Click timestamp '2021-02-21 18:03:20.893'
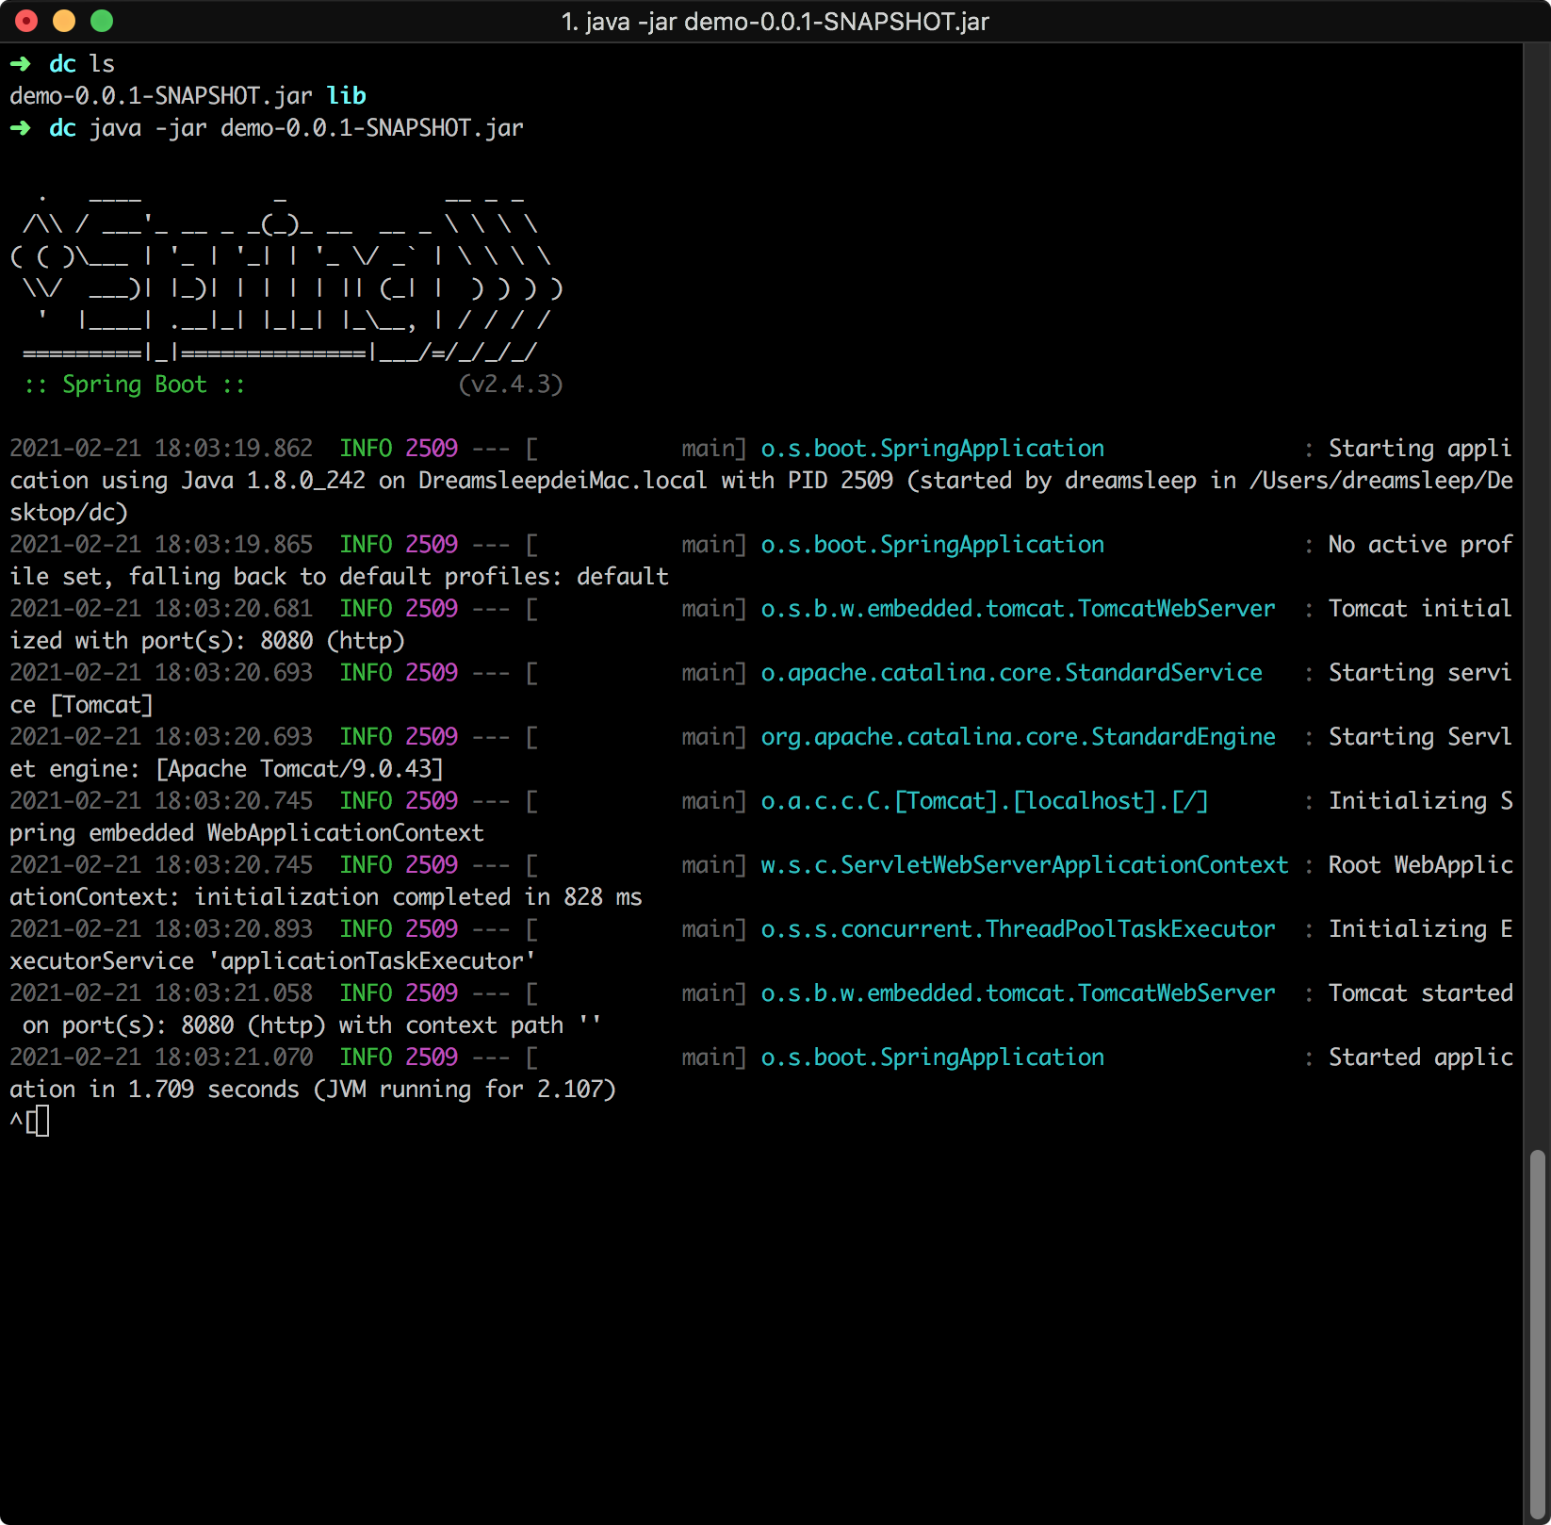 (161, 929)
